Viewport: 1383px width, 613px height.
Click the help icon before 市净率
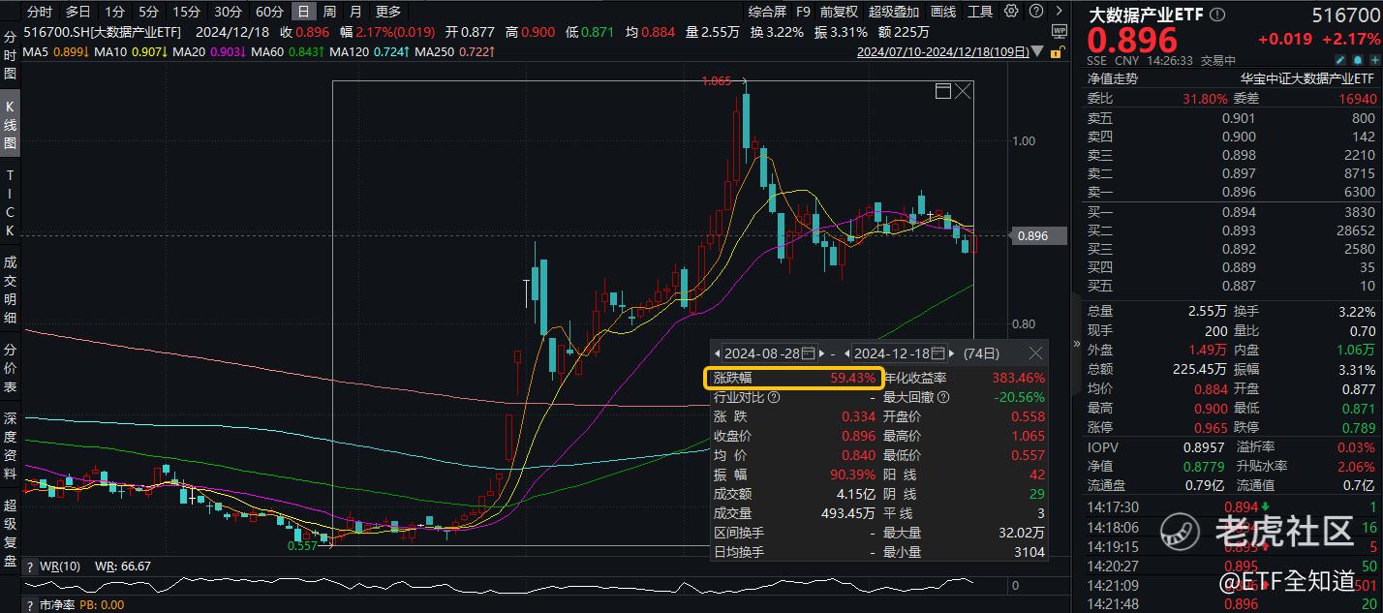tap(29, 605)
